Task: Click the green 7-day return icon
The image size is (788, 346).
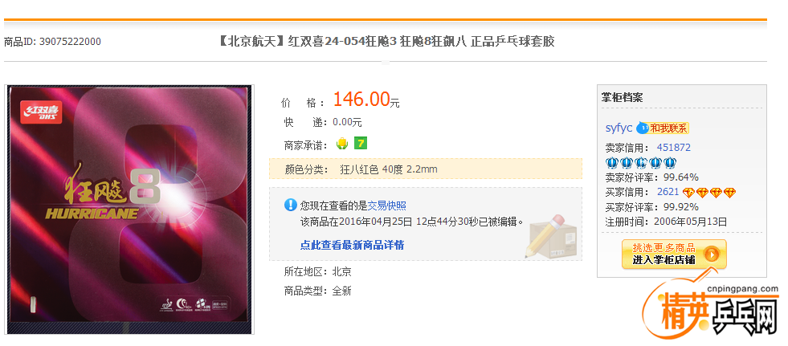Action: 361,144
